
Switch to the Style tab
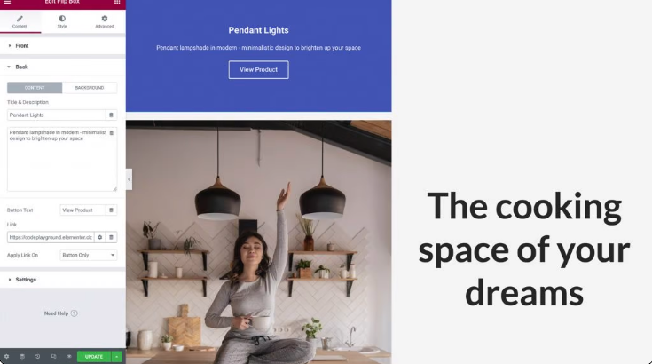click(62, 21)
